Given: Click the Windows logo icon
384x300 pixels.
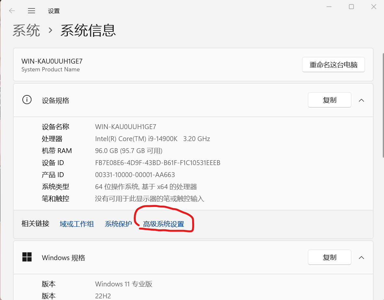Looking at the screenshot, I should tap(27, 257).
